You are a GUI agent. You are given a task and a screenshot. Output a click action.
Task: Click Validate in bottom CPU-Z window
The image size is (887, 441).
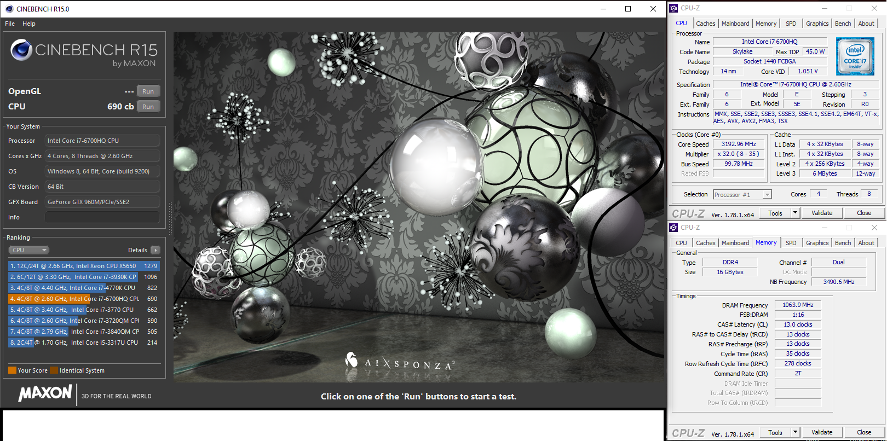822,433
